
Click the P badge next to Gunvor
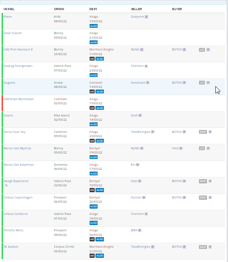coord(144,198)
